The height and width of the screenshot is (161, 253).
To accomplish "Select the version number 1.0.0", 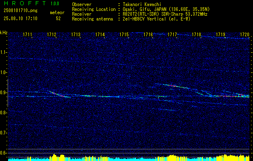I will (x=55, y=3).
